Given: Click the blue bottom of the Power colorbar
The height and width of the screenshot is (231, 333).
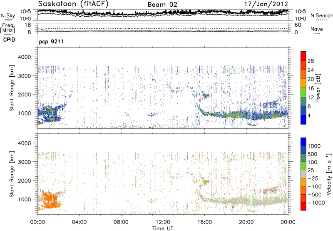Looking at the screenshot, I should [x=303, y=121].
